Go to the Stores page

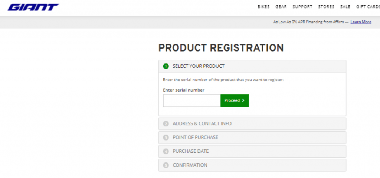[x=326, y=7]
